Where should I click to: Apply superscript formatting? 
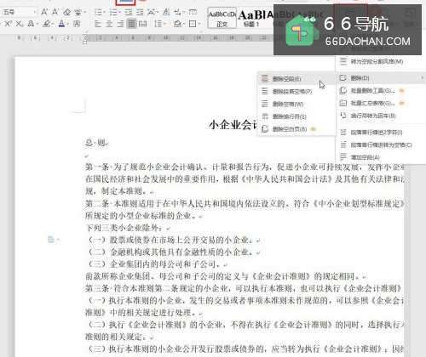click(8, 24)
